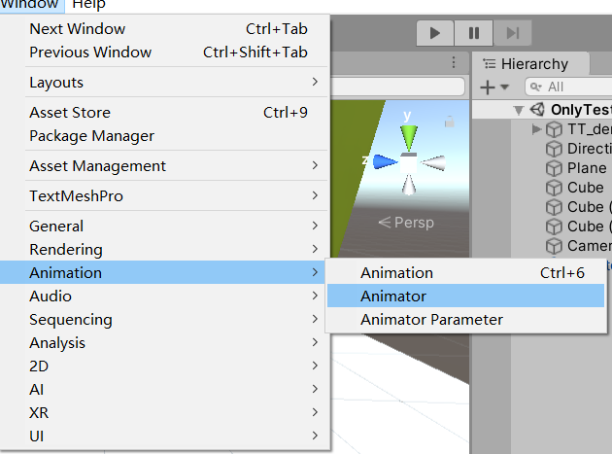Open the Animation window with Ctrl+6
612x454 pixels.
pos(465,273)
